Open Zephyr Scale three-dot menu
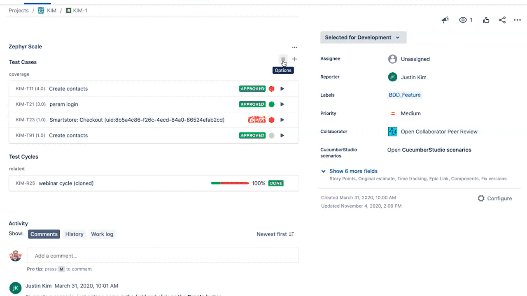Image resolution: width=527 pixels, height=296 pixels. 294,47
